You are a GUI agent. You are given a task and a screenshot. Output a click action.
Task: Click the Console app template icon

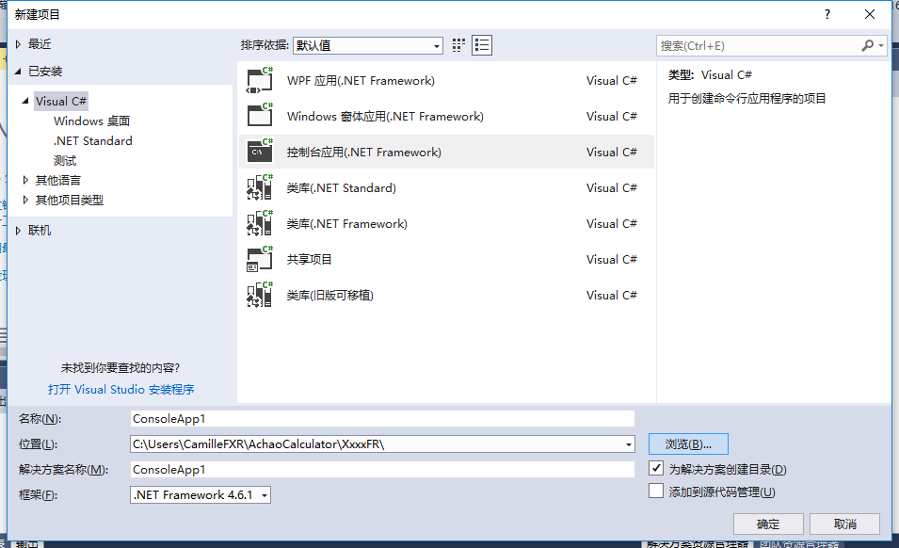tap(259, 152)
